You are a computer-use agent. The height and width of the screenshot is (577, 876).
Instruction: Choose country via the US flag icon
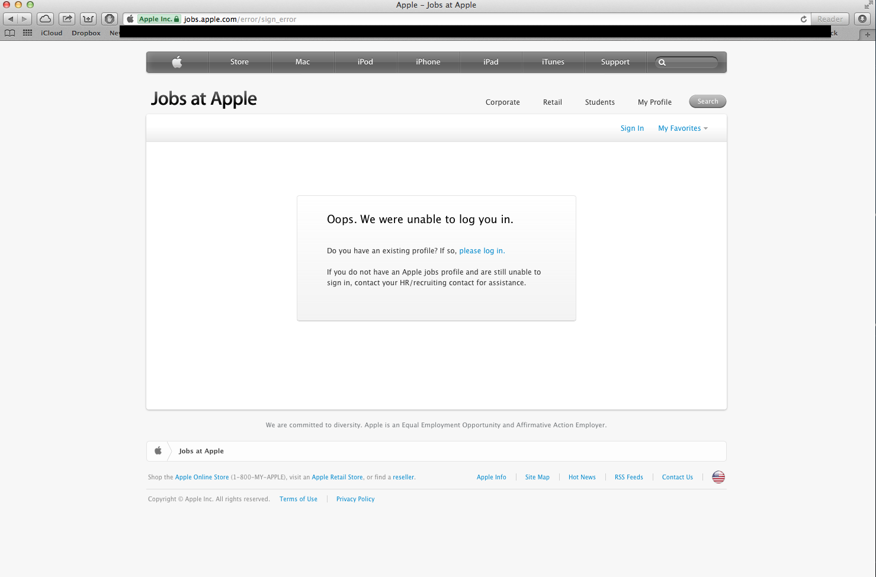tap(718, 477)
